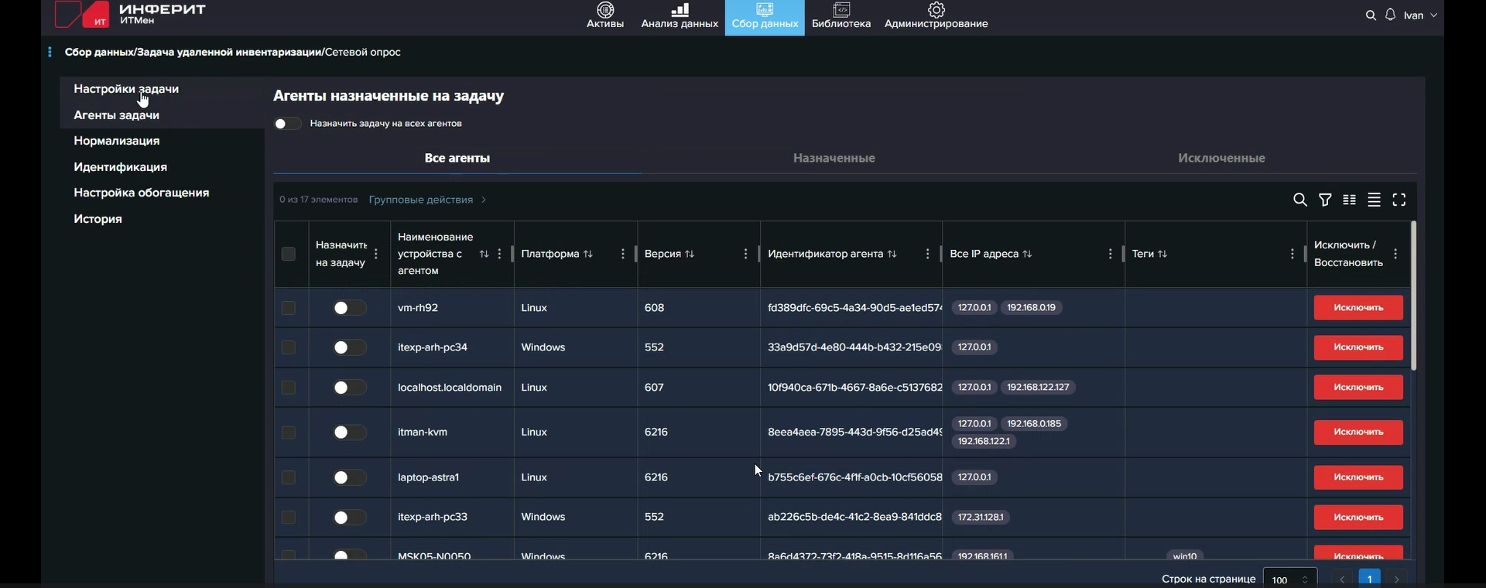Open the Library (Библиотека) icon
This screenshot has width=1486, height=588.
pyautogui.click(x=841, y=11)
